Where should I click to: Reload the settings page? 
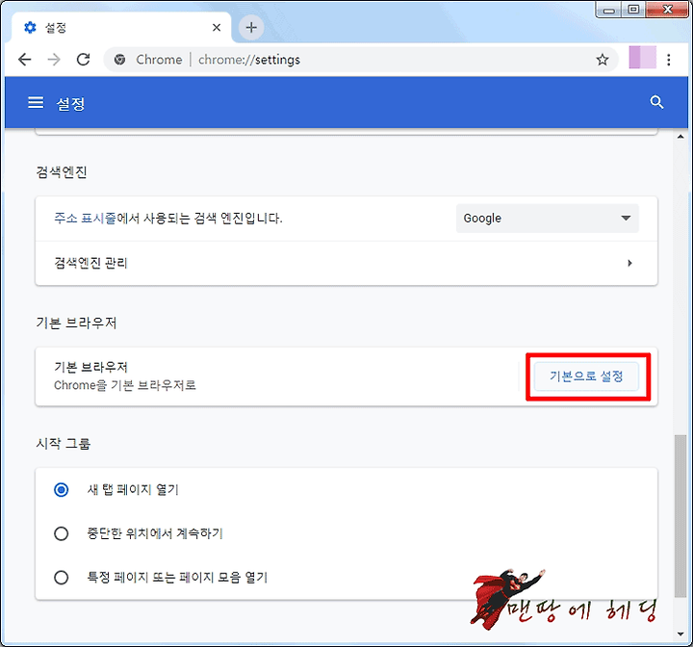tap(83, 60)
